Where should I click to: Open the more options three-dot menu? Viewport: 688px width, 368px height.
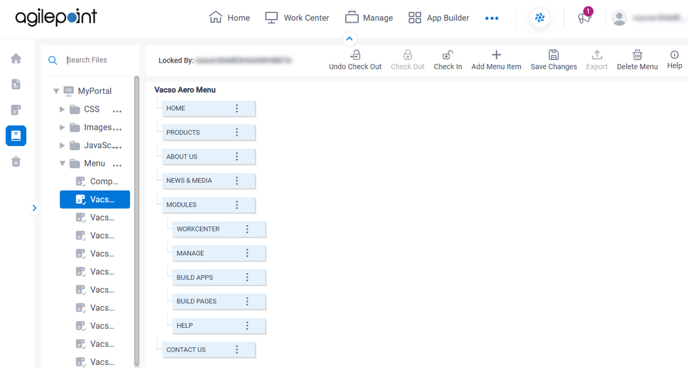pyautogui.click(x=492, y=18)
